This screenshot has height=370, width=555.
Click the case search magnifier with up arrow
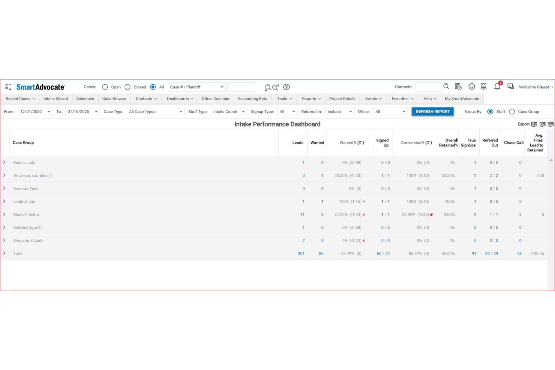[x=276, y=87]
